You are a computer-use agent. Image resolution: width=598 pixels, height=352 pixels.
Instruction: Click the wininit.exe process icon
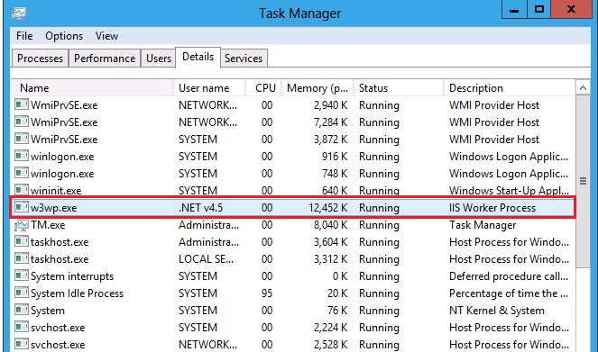click(22, 190)
